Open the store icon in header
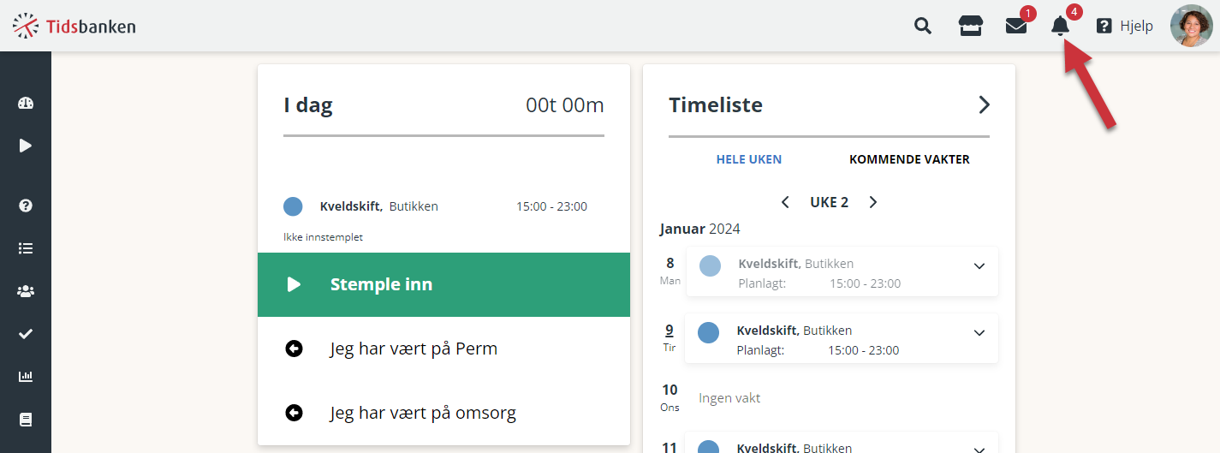This screenshot has height=453, width=1220. pyautogui.click(x=970, y=26)
